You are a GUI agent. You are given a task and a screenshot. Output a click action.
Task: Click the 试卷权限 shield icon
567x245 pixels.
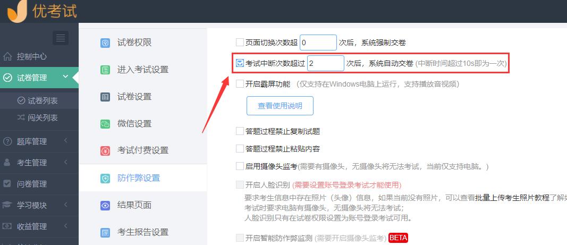pyautogui.click(x=105, y=43)
